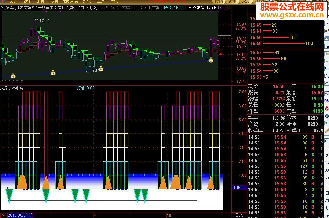
Task: Click the money bag marker near 13.48 low
Action: (101, 69)
